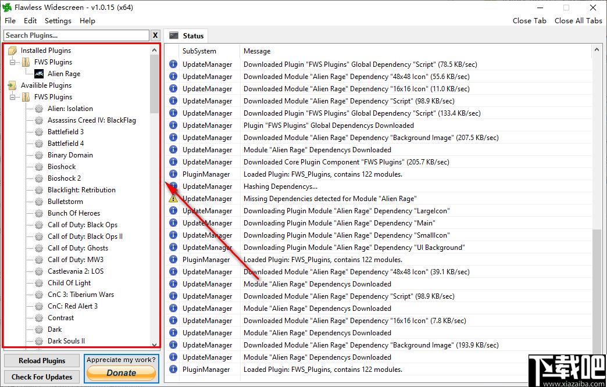This screenshot has height=387, width=607.
Task: Select the Battlefield 4 plugin
Action: pyautogui.click(x=66, y=144)
